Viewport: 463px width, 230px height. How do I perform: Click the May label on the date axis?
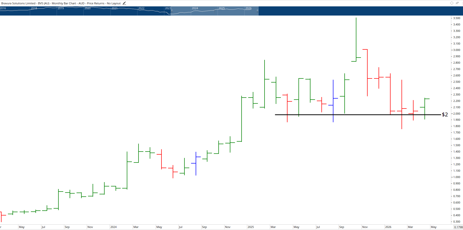tap(22, 227)
